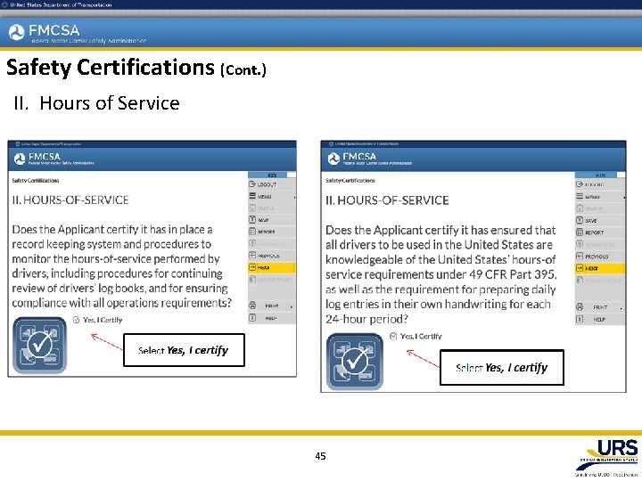This screenshot has width=642, height=481.
Task: Click the 'II. Hours of Service' subtitle
Action: pyautogui.click(x=96, y=103)
